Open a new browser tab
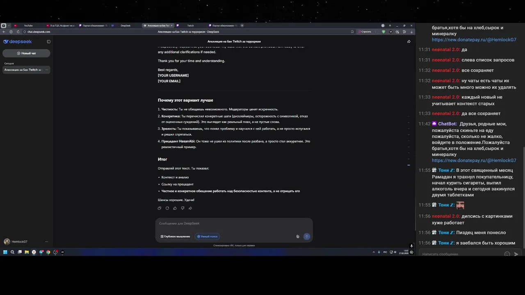 [242, 25]
